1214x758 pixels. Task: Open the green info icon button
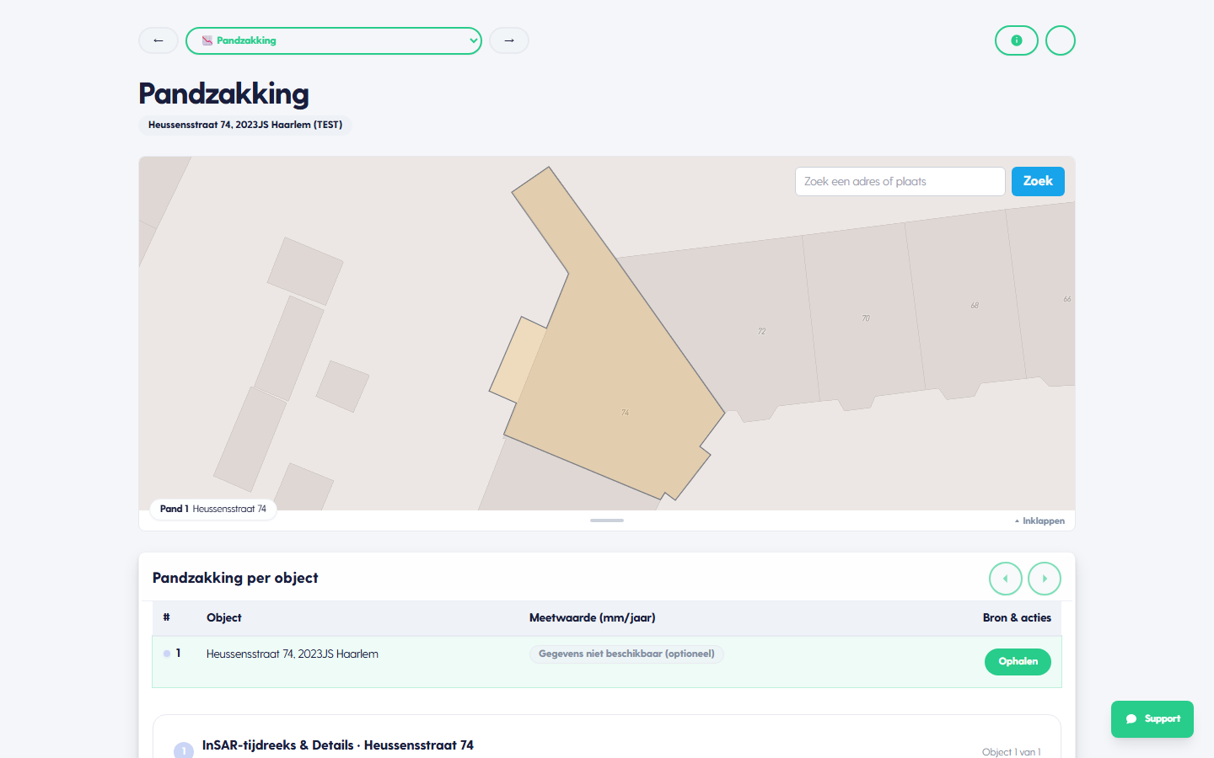(x=1017, y=40)
